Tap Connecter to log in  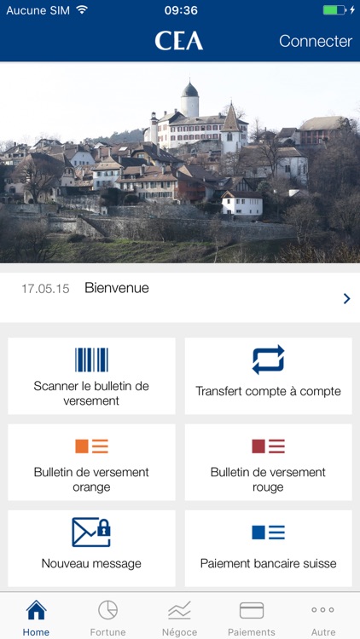tap(316, 41)
